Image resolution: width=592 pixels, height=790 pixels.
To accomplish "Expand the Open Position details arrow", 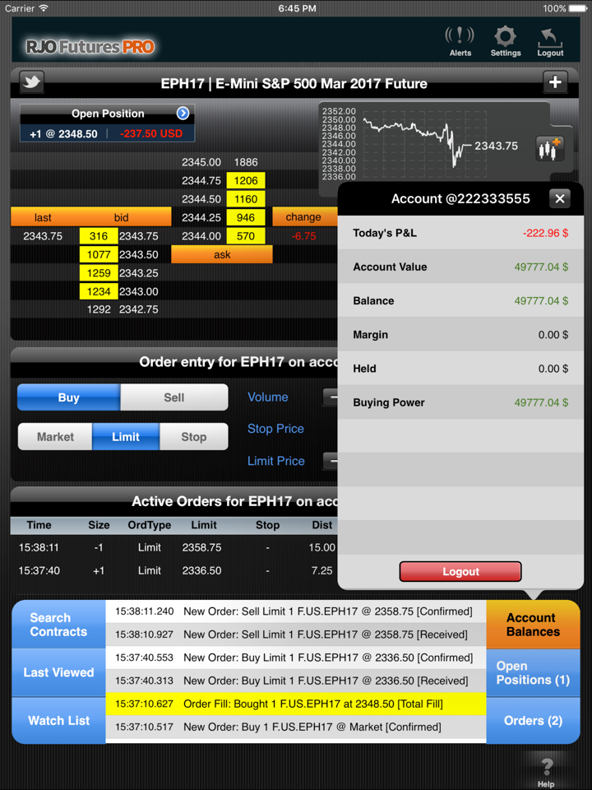I will coord(183,114).
